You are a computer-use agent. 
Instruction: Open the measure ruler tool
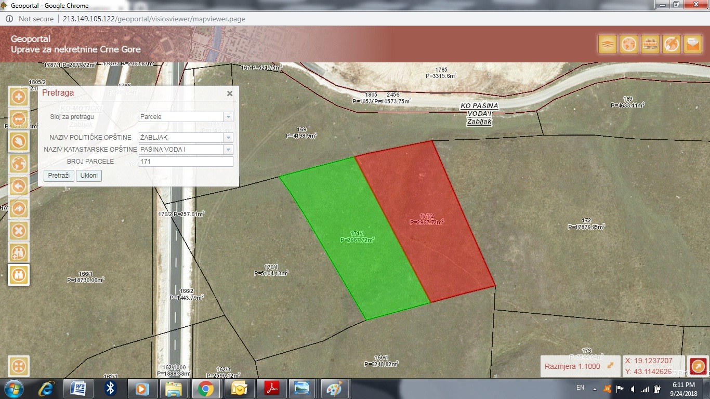[650, 44]
